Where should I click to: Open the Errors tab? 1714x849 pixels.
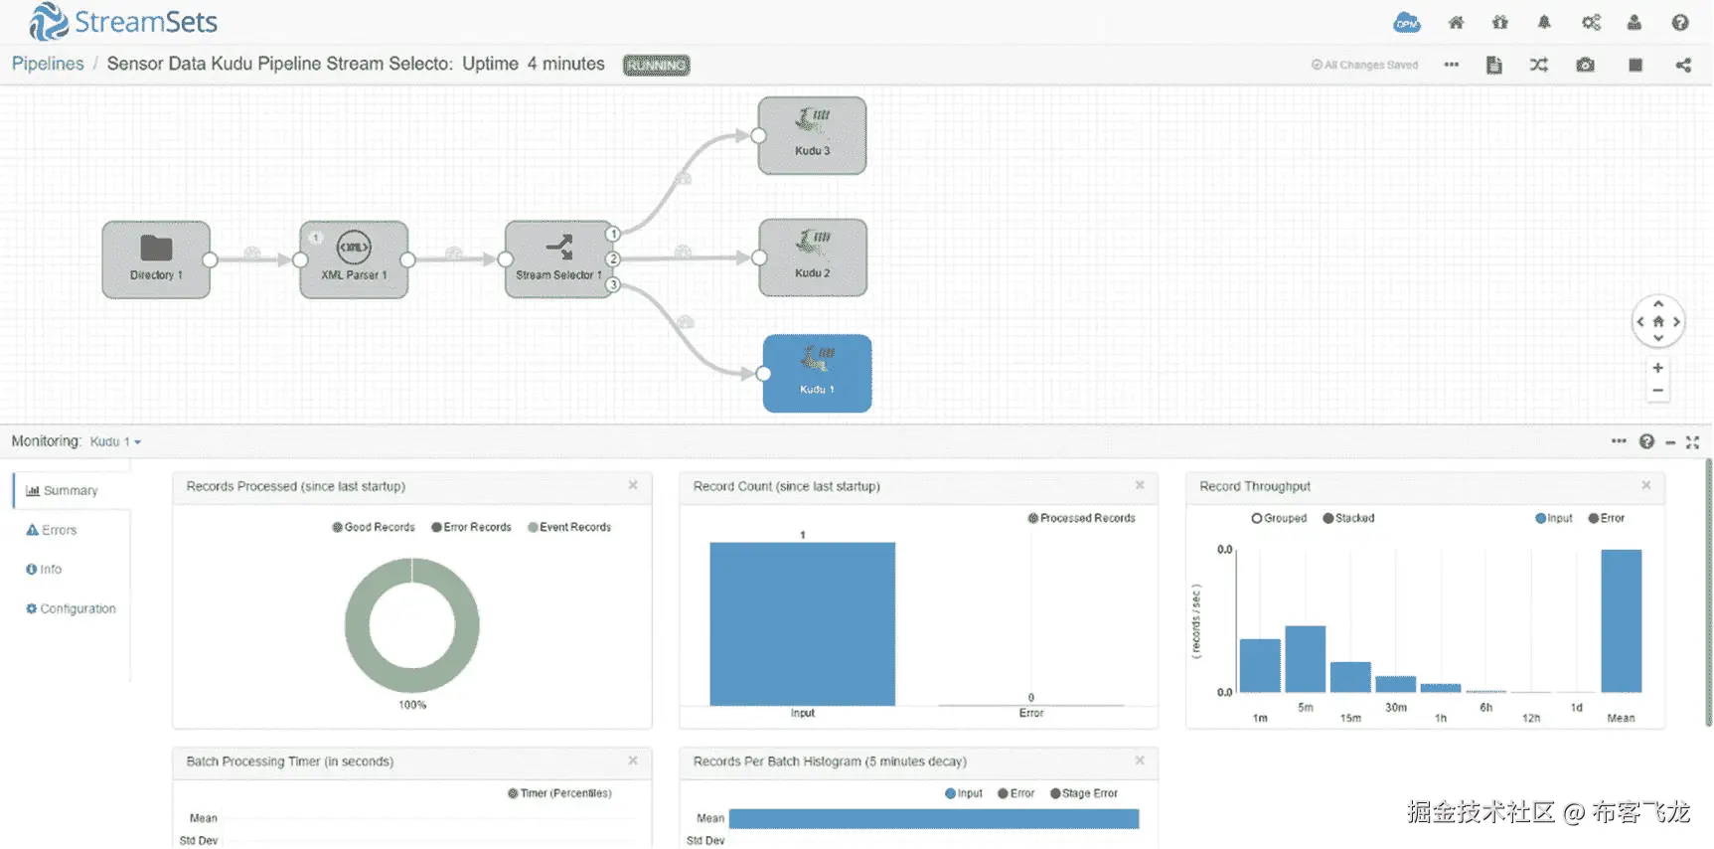coord(52,530)
